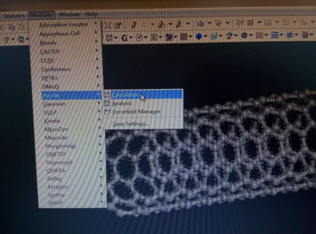Select the Sketch Fragment pencil icon
This screenshot has height=234, width=316.
tap(179, 24)
